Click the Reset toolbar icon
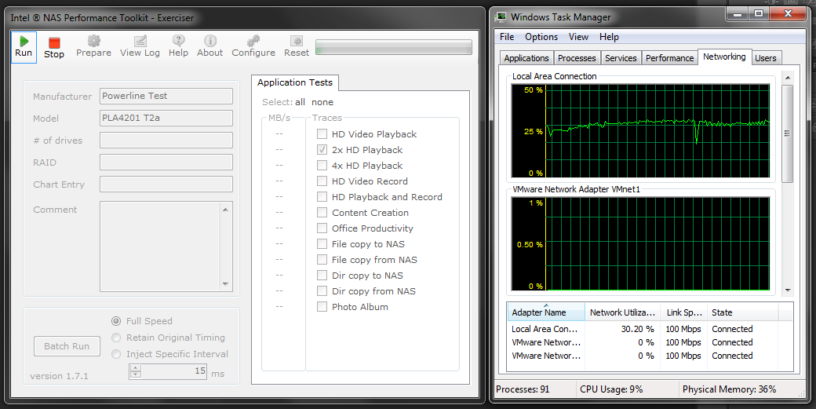Viewport: 816px width, 409px height. [x=297, y=41]
